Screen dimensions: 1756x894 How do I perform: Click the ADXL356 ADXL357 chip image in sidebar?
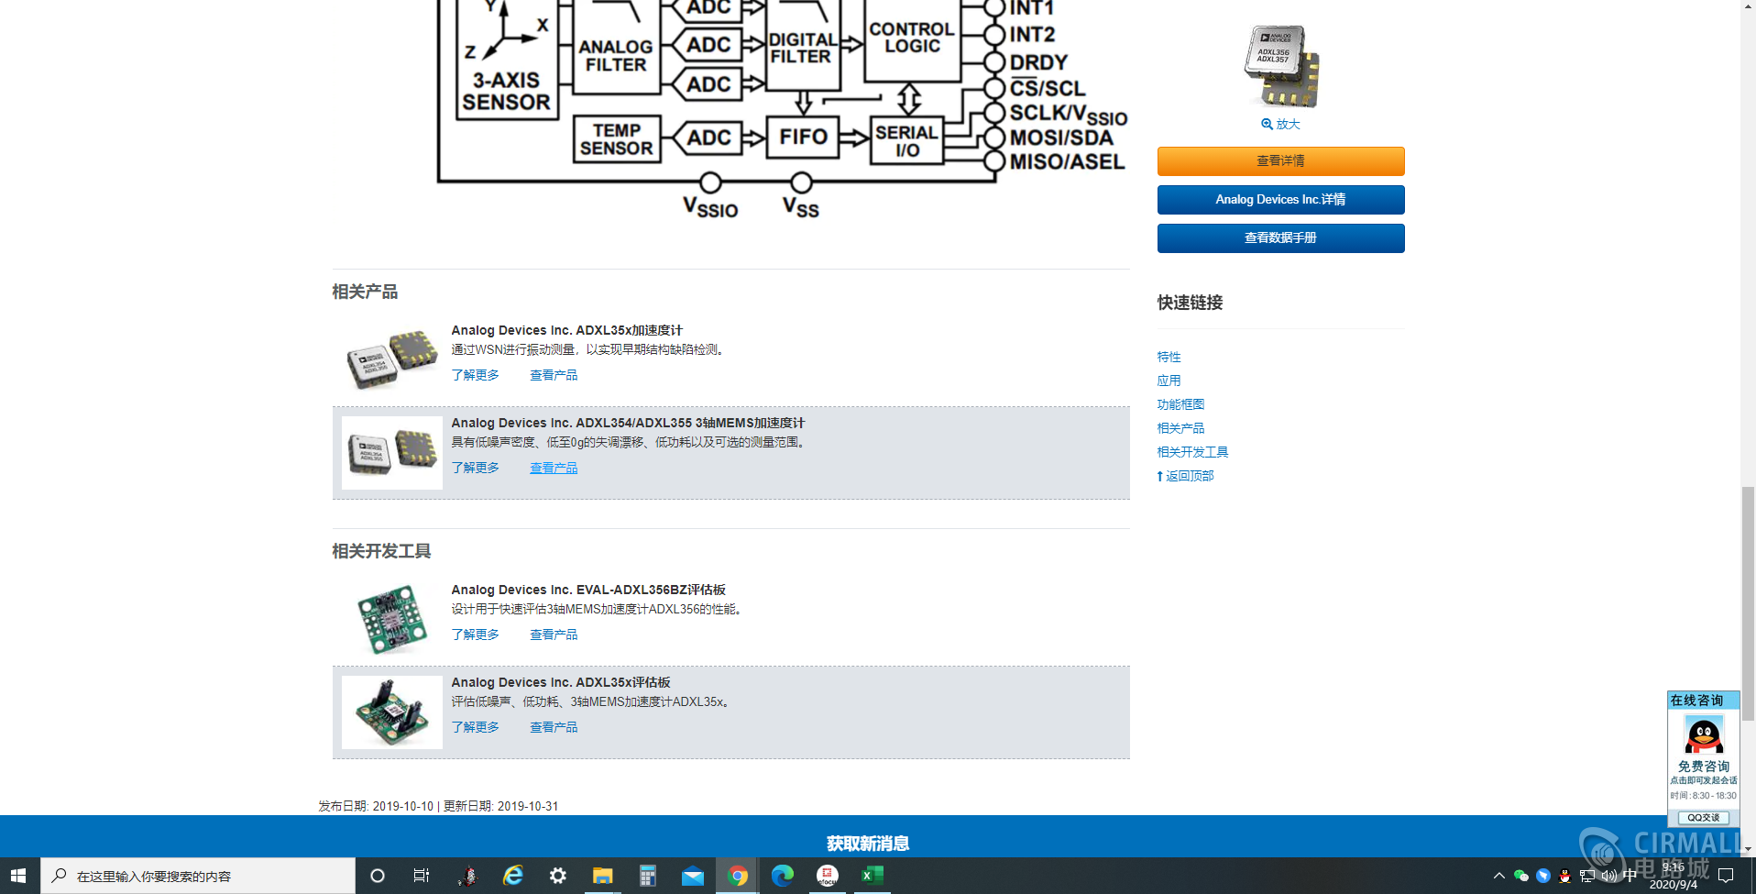[1281, 65]
